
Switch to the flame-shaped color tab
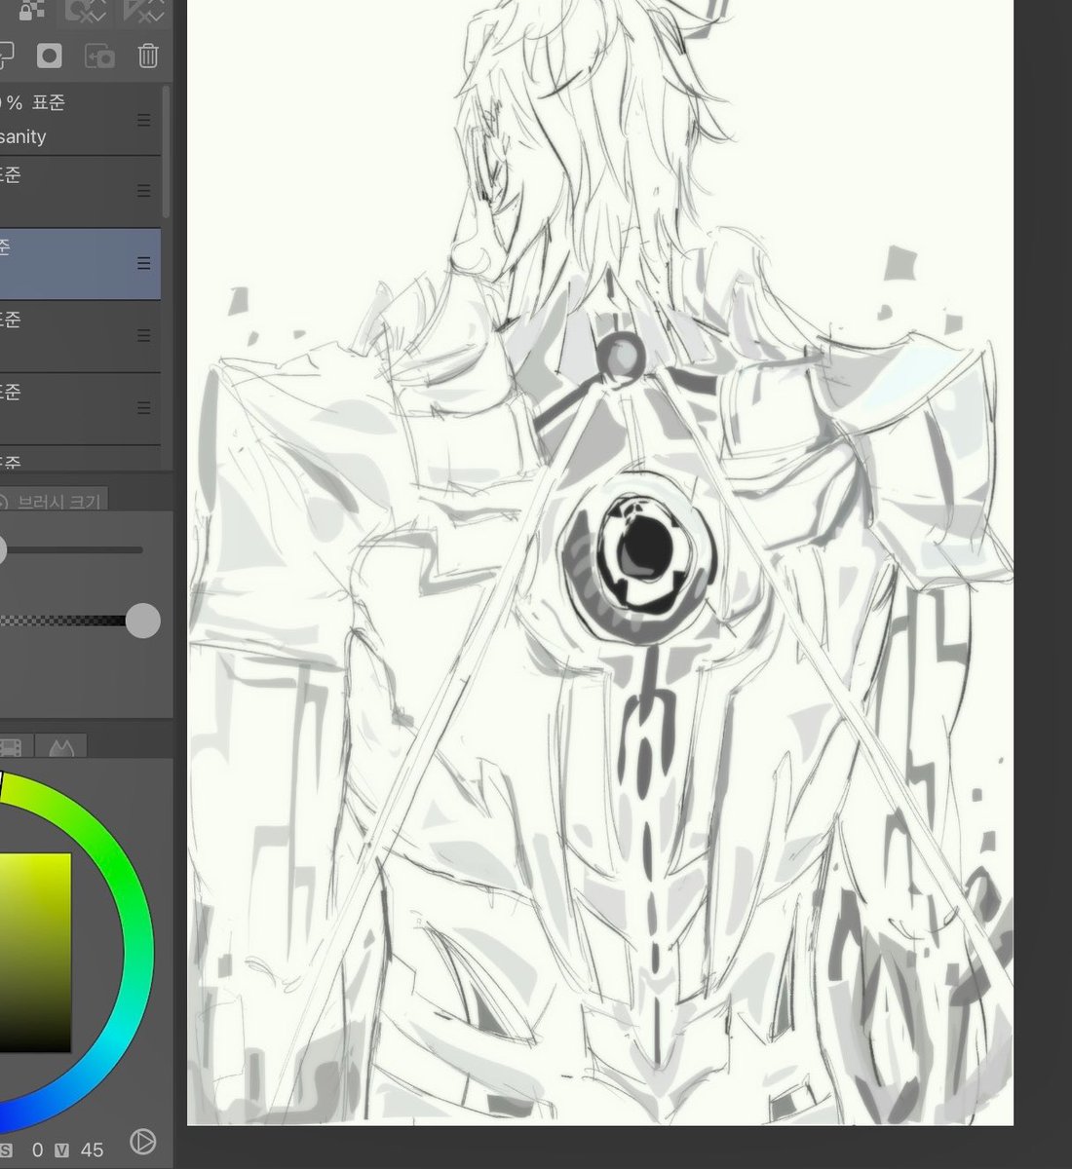coord(62,747)
